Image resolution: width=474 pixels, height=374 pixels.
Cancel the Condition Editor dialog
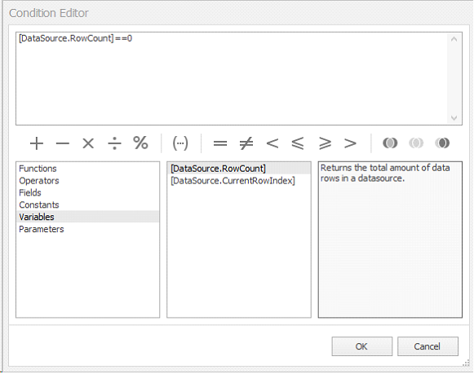pos(427,346)
